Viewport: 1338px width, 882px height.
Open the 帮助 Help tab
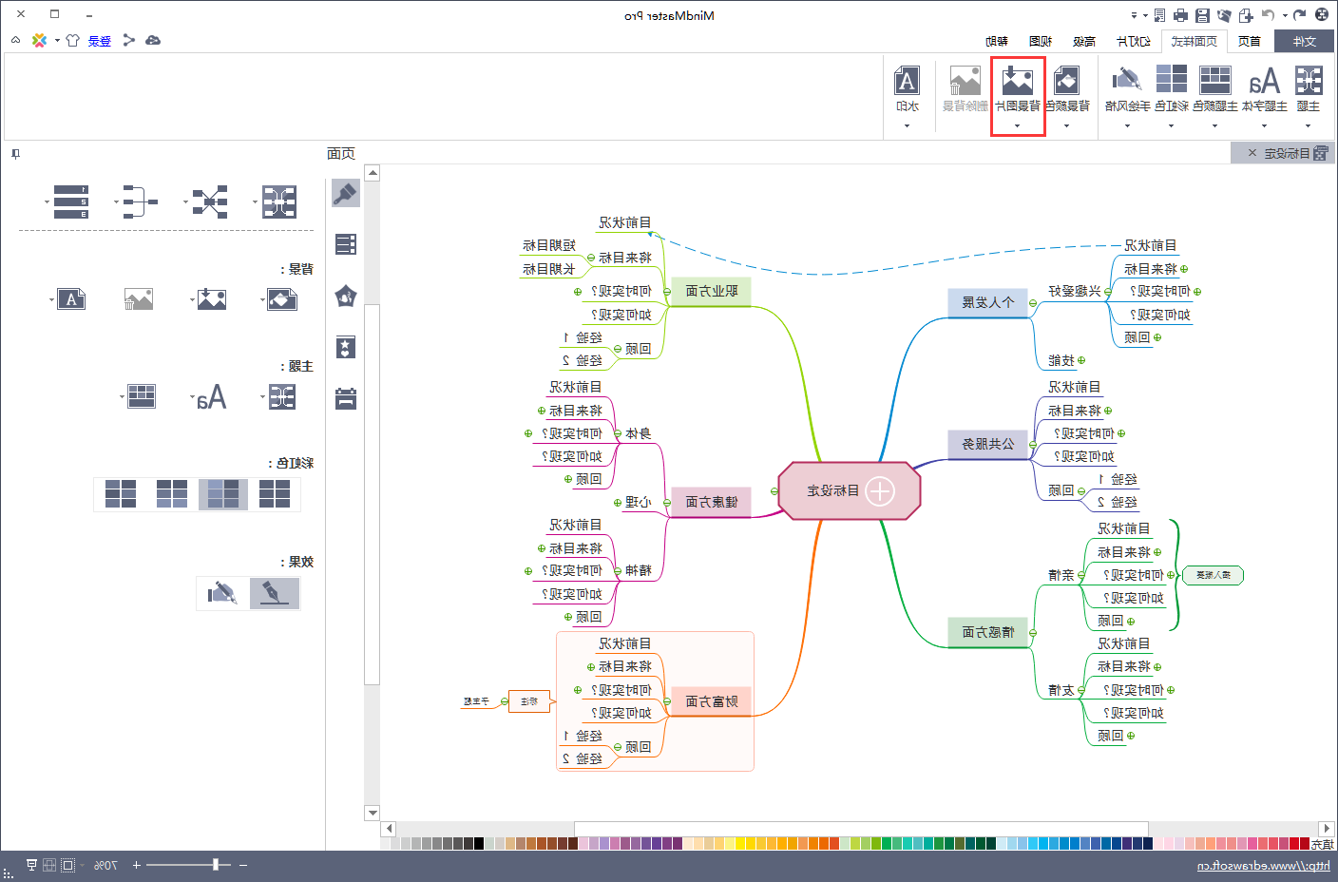(997, 41)
